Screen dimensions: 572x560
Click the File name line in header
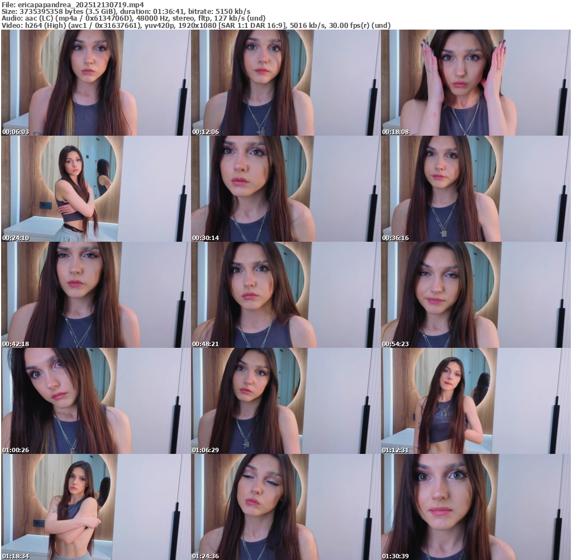73,4
